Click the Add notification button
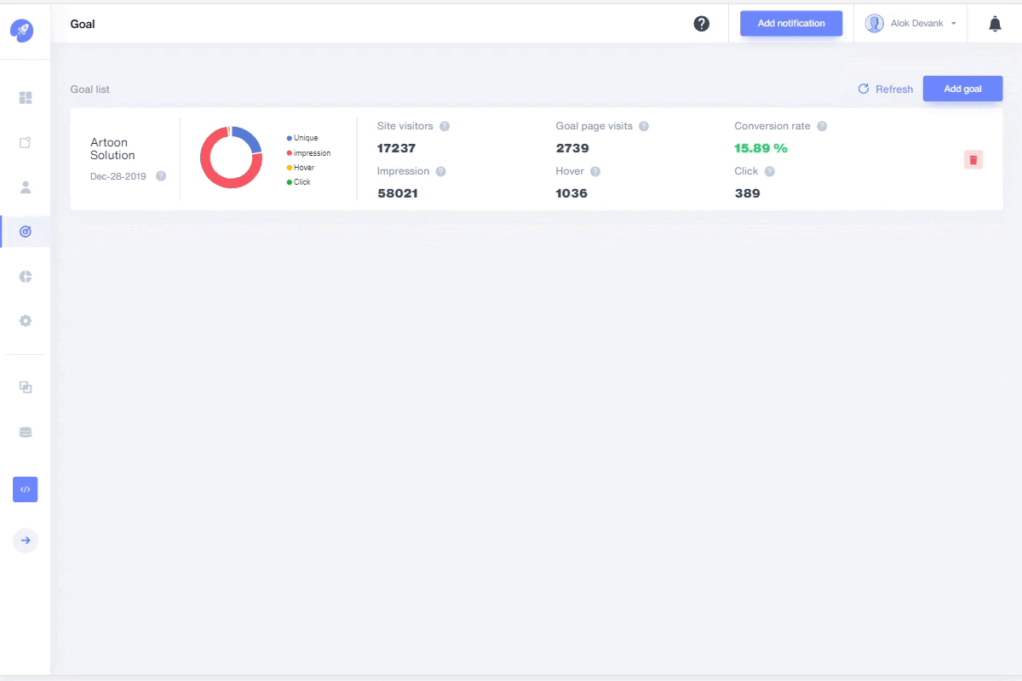 tap(791, 24)
